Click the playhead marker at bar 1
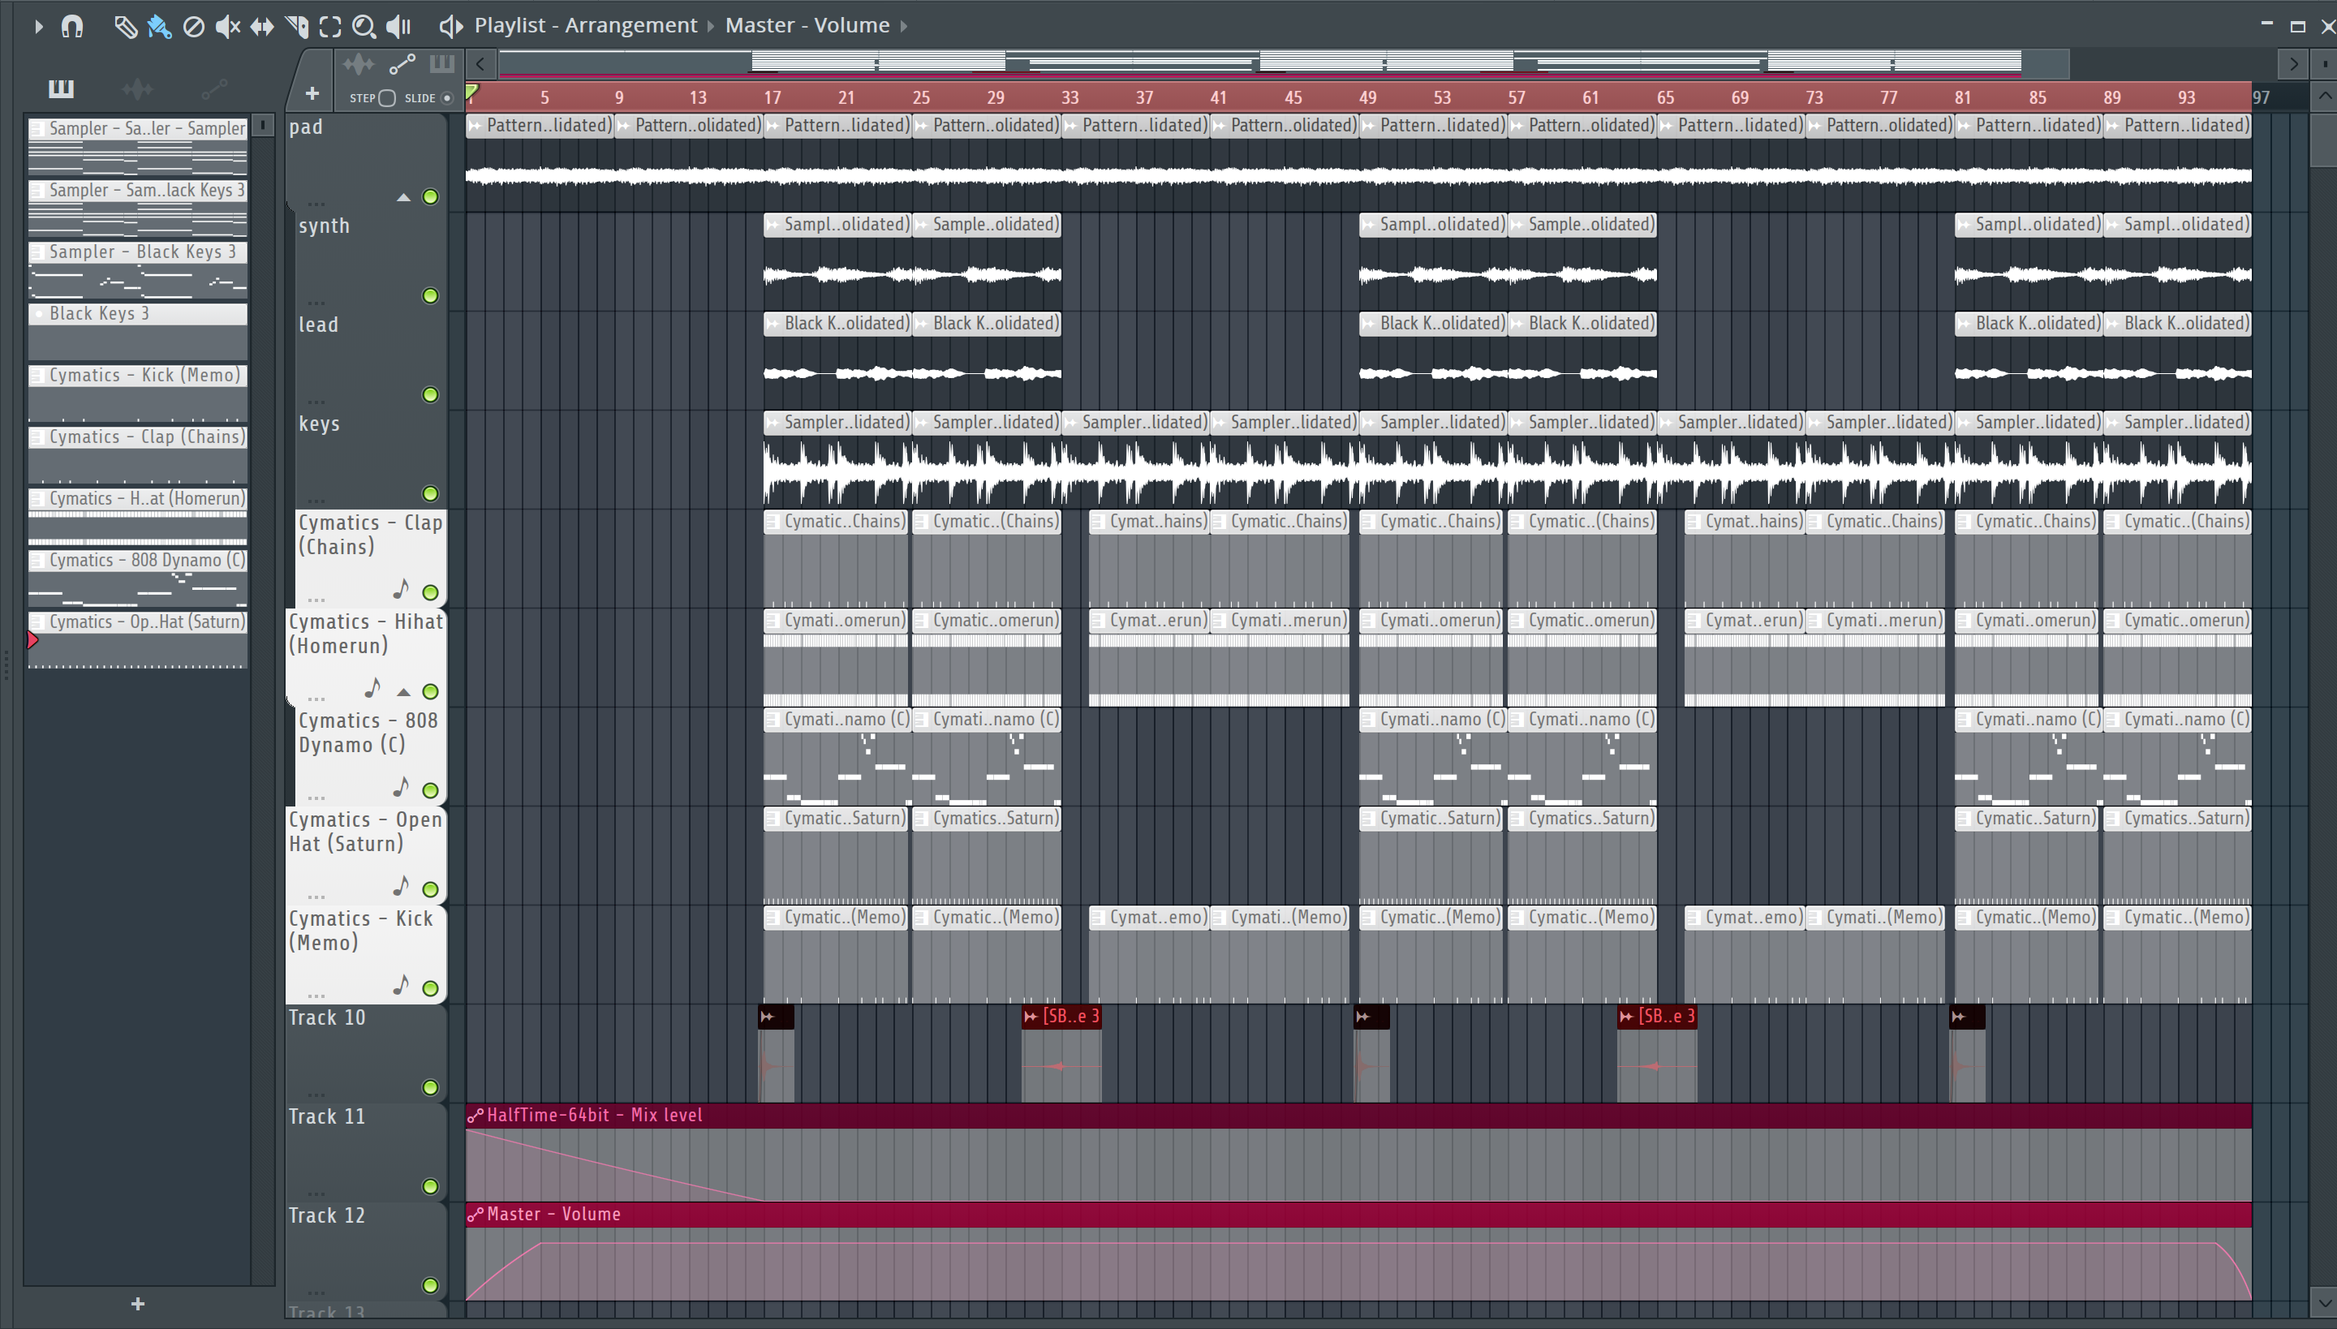 pyautogui.click(x=472, y=92)
